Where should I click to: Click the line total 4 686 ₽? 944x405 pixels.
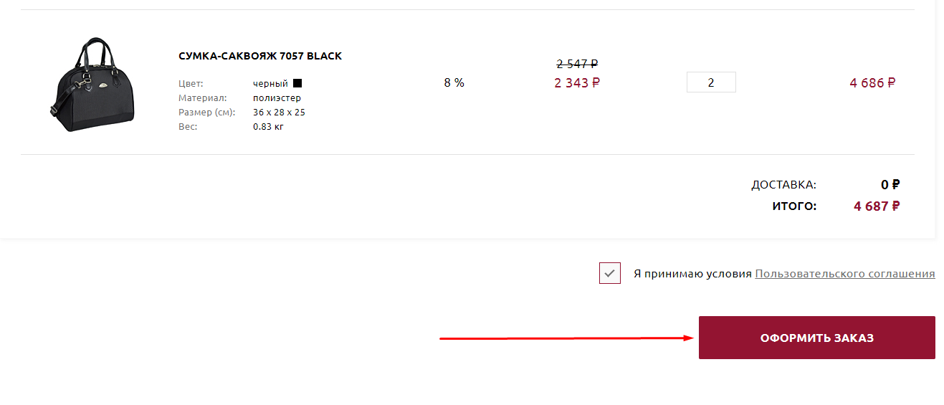[873, 82]
